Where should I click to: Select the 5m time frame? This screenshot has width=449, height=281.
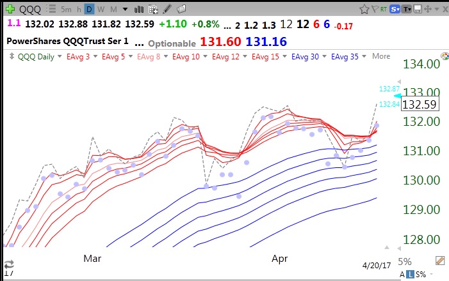[66, 10]
